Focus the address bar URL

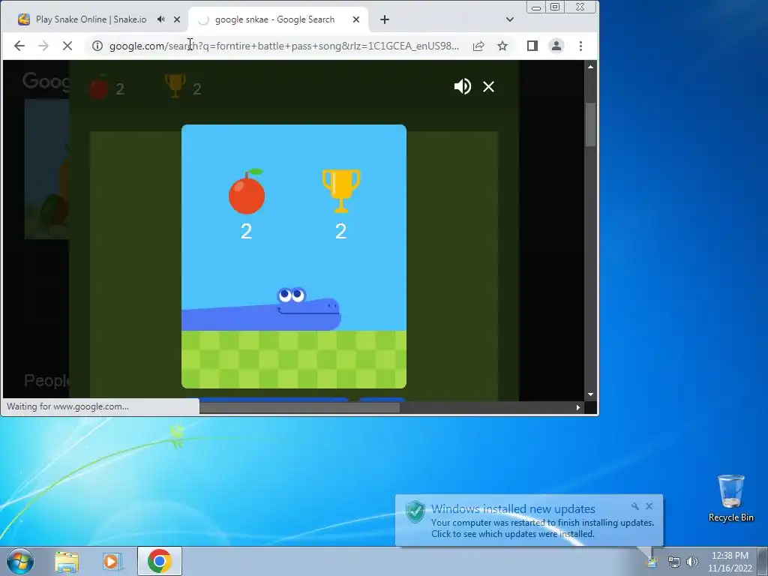284,46
